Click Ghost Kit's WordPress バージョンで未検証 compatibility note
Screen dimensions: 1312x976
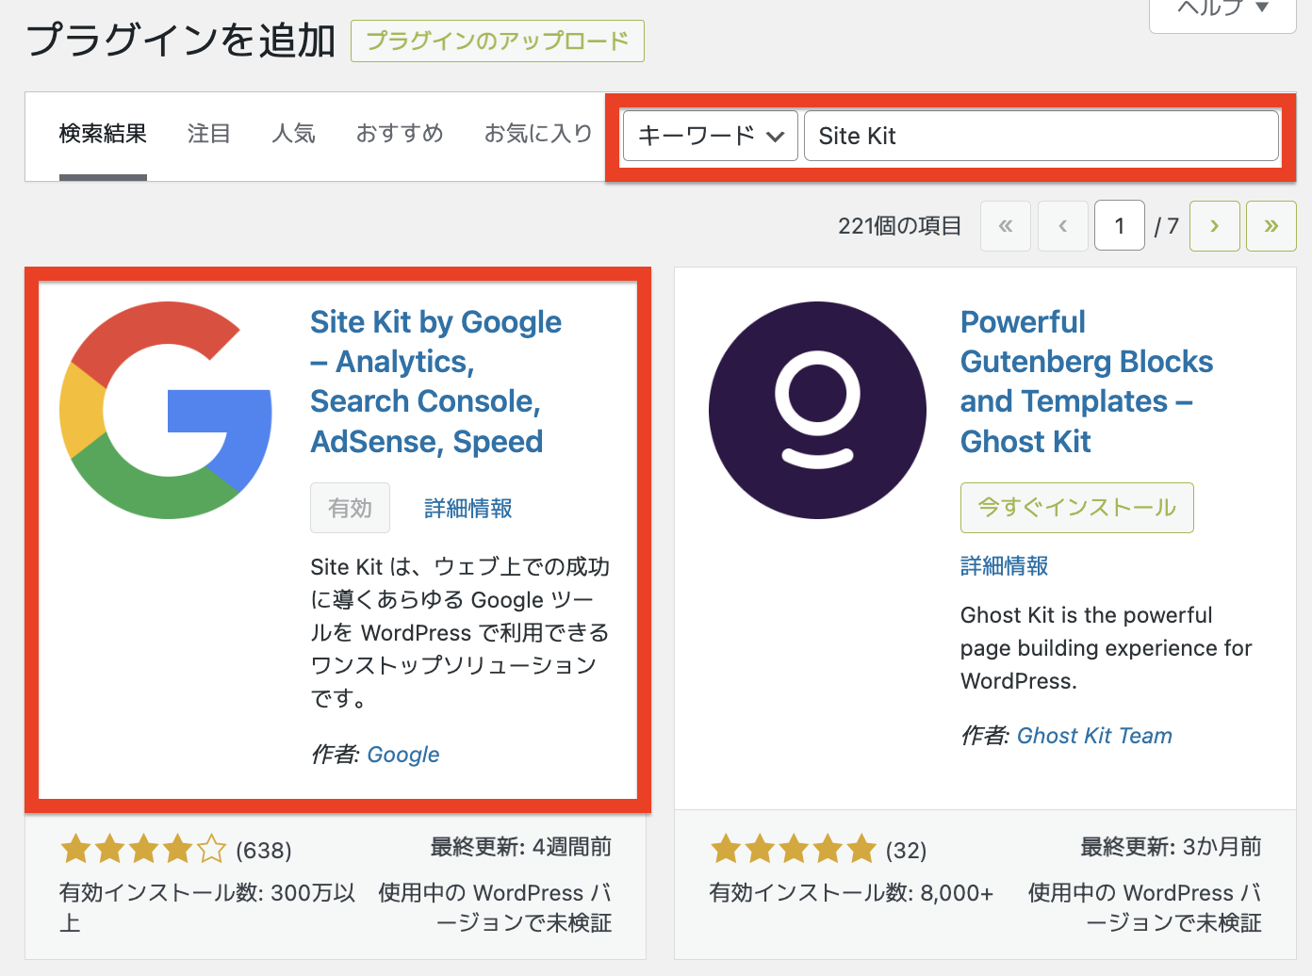click(x=1145, y=908)
